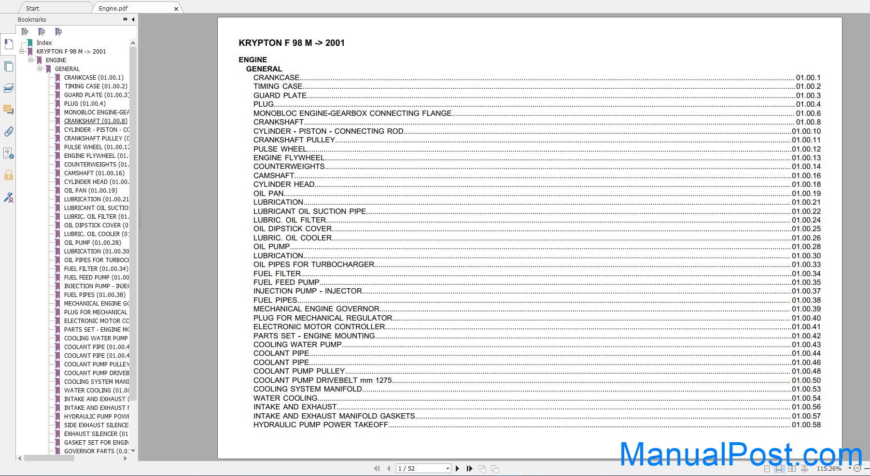
Task: Select the CRANKSHAFT (01.00.8) bookmark
Action: pyautogui.click(x=96, y=121)
